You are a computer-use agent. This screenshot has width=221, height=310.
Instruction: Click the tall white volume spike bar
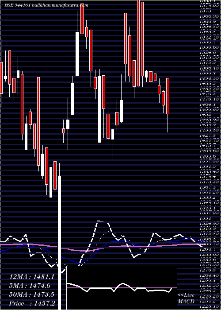pos(59,243)
